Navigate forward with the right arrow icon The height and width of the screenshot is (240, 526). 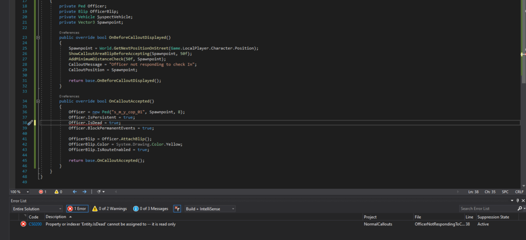click(x=85, y=192)
